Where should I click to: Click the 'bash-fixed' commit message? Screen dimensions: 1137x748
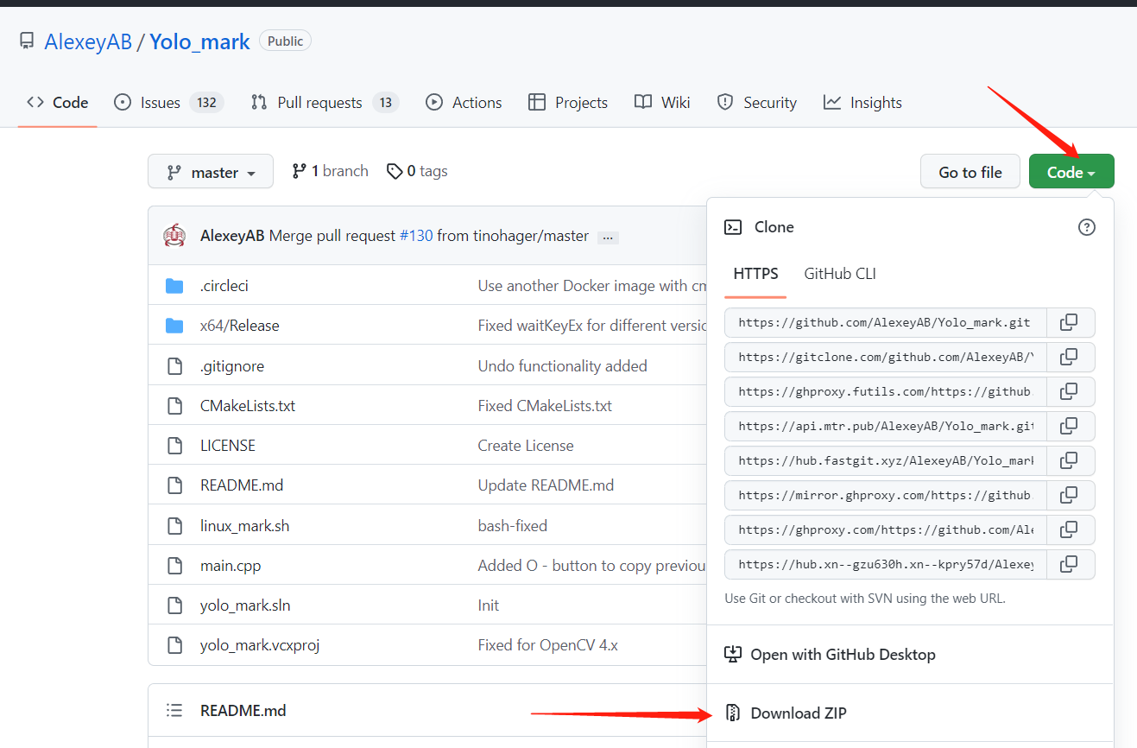pyautogui.click(x=513, y=526)
